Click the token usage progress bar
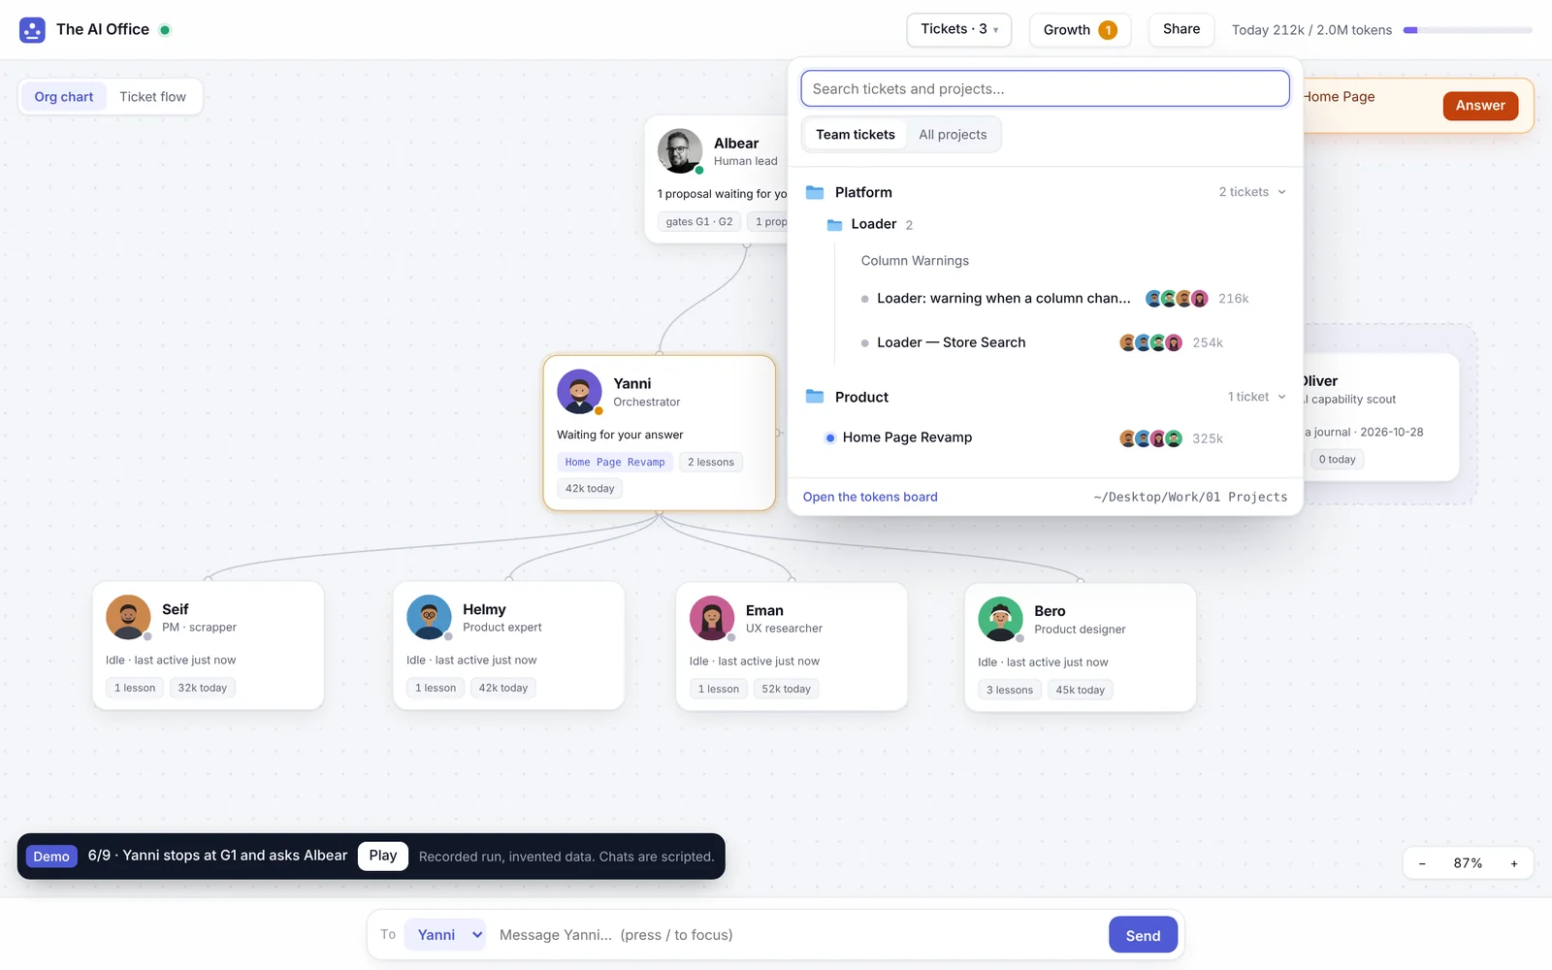This screenshot has width=1552, height=970. 1468,30
